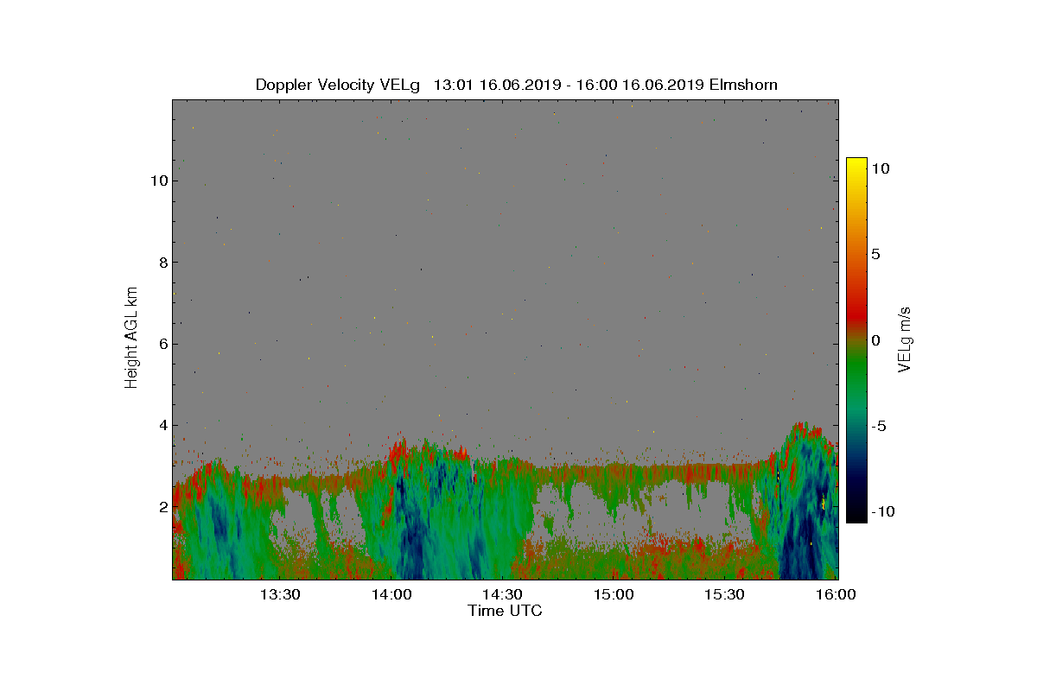Screen dimensions: 1037x691
Task: Click the 13:30 time tick label
Action: 280,594
